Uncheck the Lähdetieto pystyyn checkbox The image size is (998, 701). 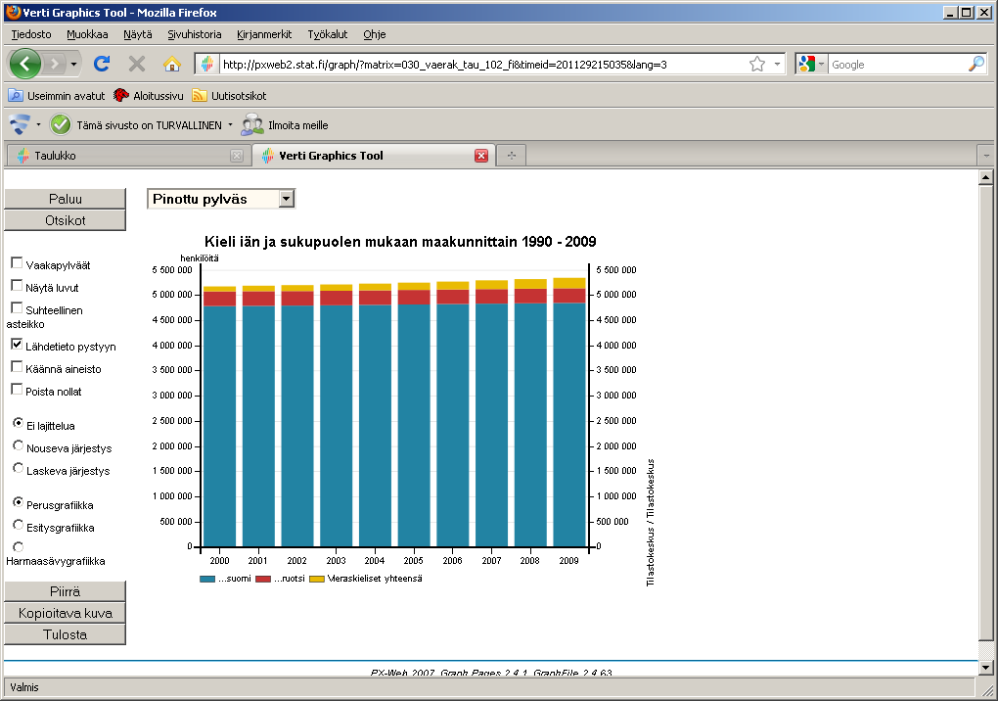pyautogui.click(x=18, y=345)
